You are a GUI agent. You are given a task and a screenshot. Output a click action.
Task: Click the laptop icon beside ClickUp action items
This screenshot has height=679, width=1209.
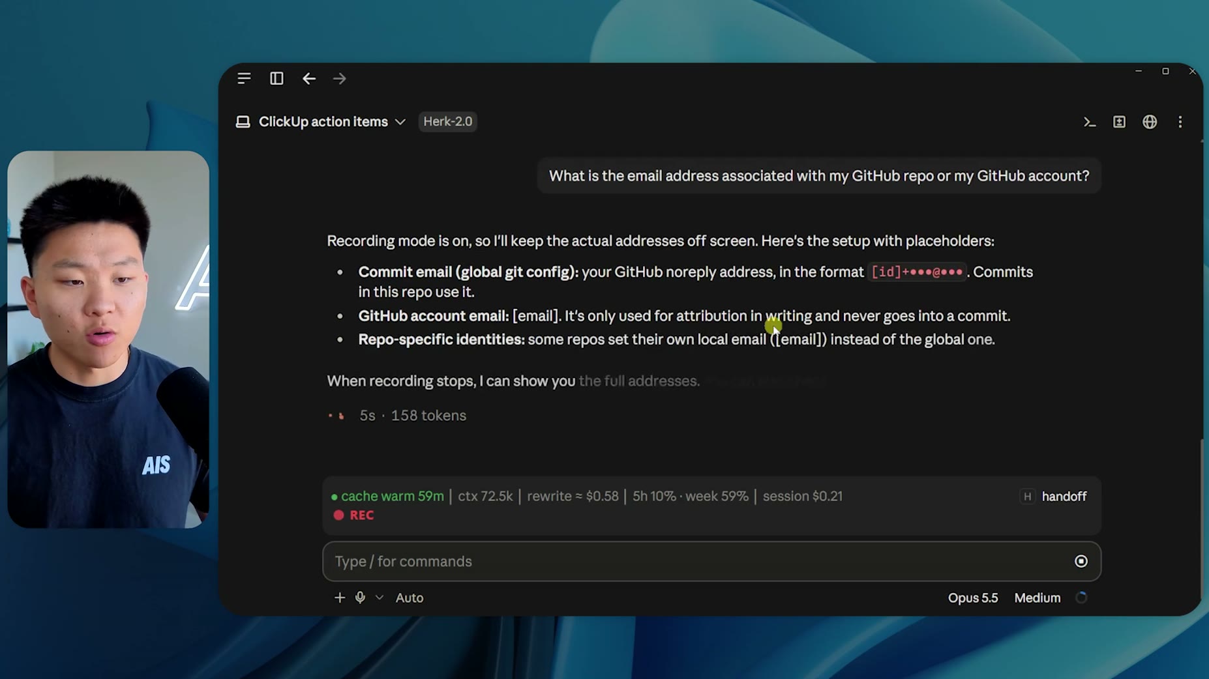[243, 122]
